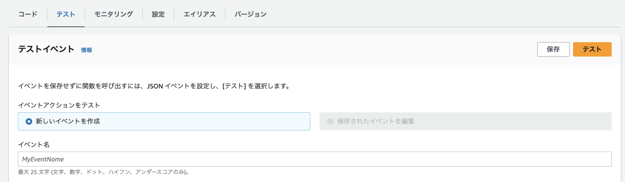This screenshot has width=625, height=182.
Task: Open the 情報 info link
Action: (x=86, y=50)
